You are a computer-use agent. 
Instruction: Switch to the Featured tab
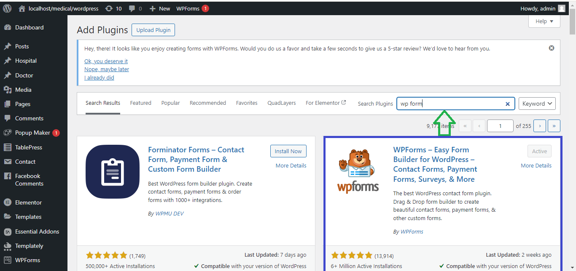140,103
